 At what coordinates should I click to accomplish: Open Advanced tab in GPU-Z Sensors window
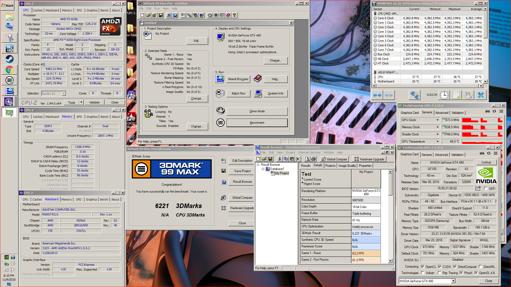442,113
